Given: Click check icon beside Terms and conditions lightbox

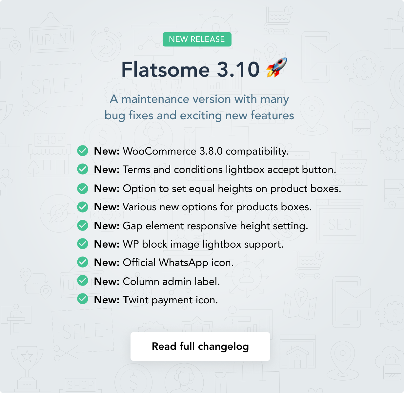Looking at the screenshot, I should click(83, 169).
